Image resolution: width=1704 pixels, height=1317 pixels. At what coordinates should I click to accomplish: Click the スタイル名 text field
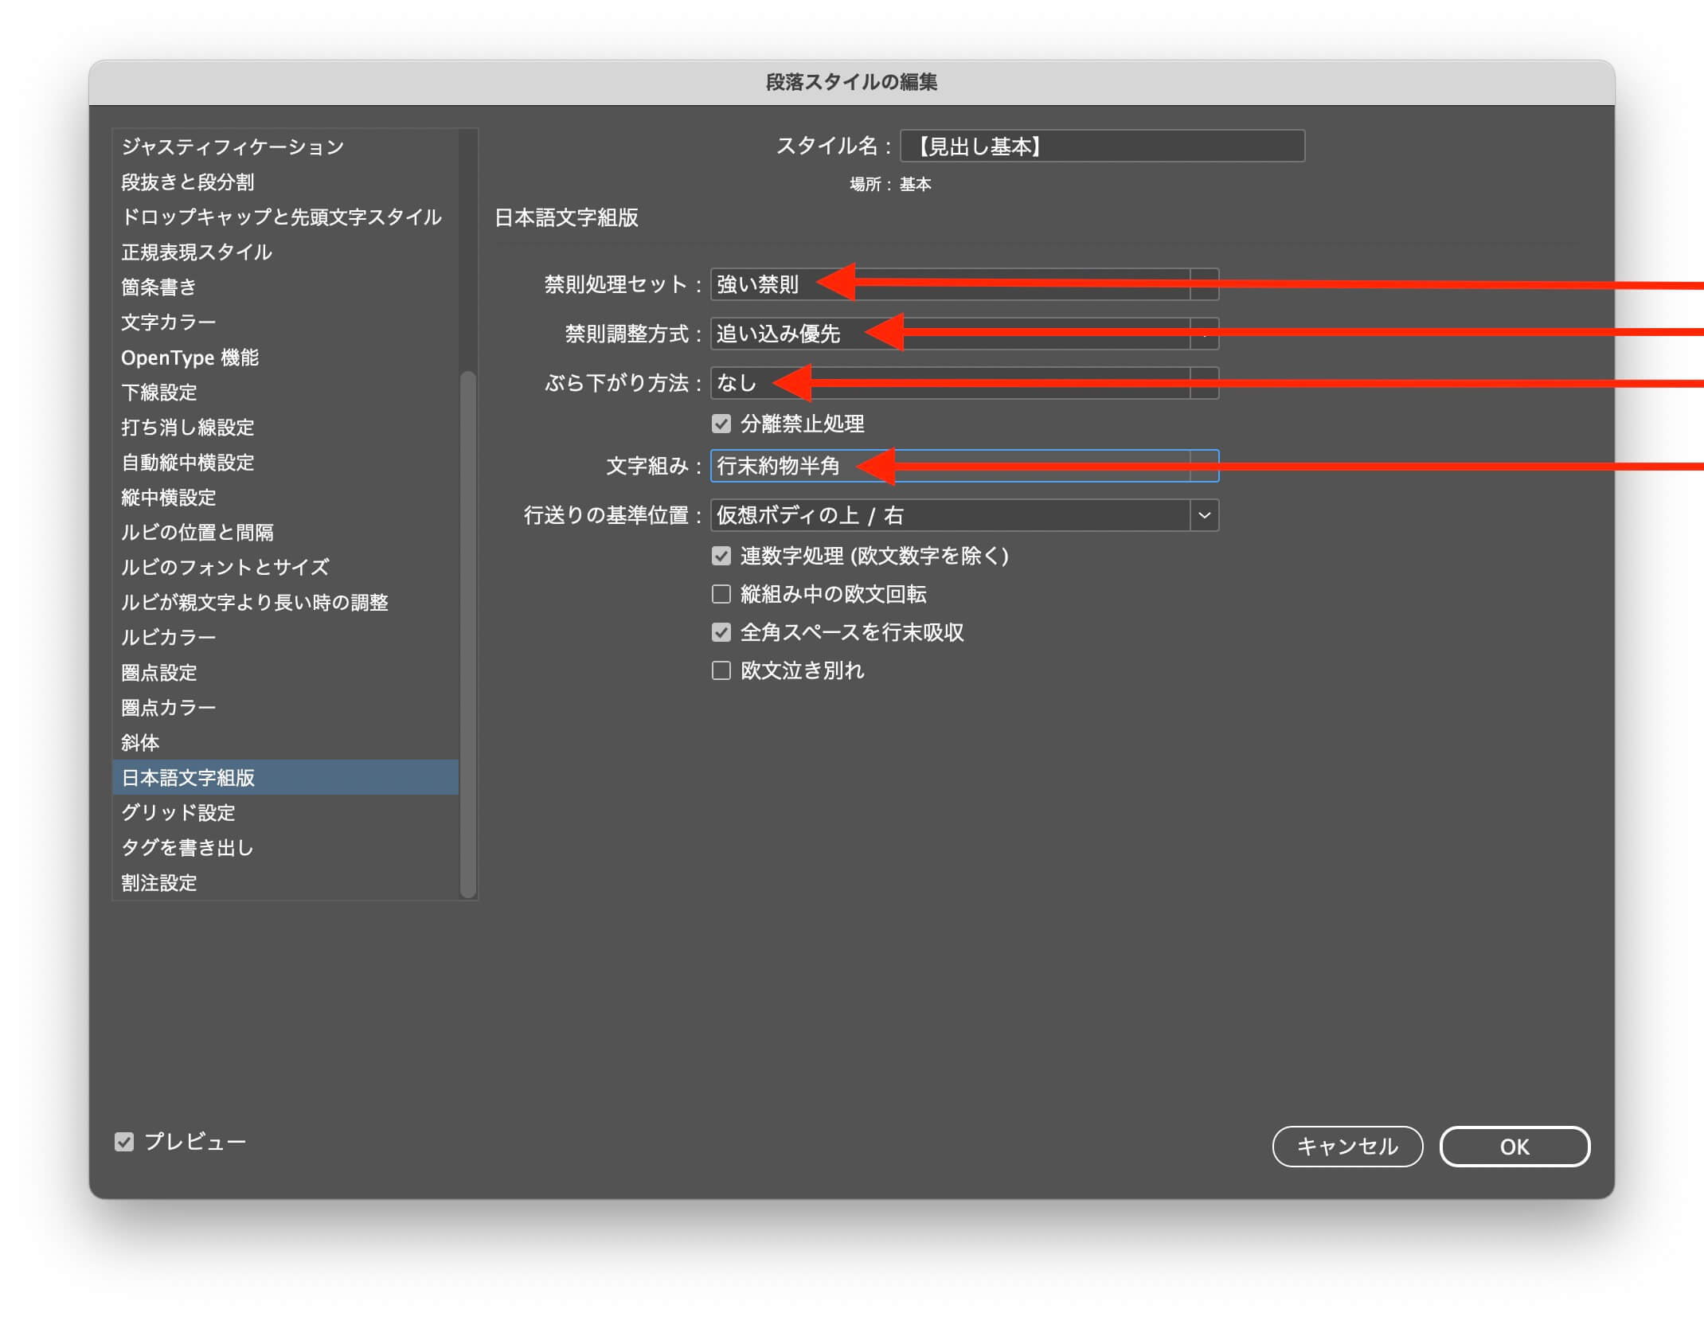[x=1102, y=147]
